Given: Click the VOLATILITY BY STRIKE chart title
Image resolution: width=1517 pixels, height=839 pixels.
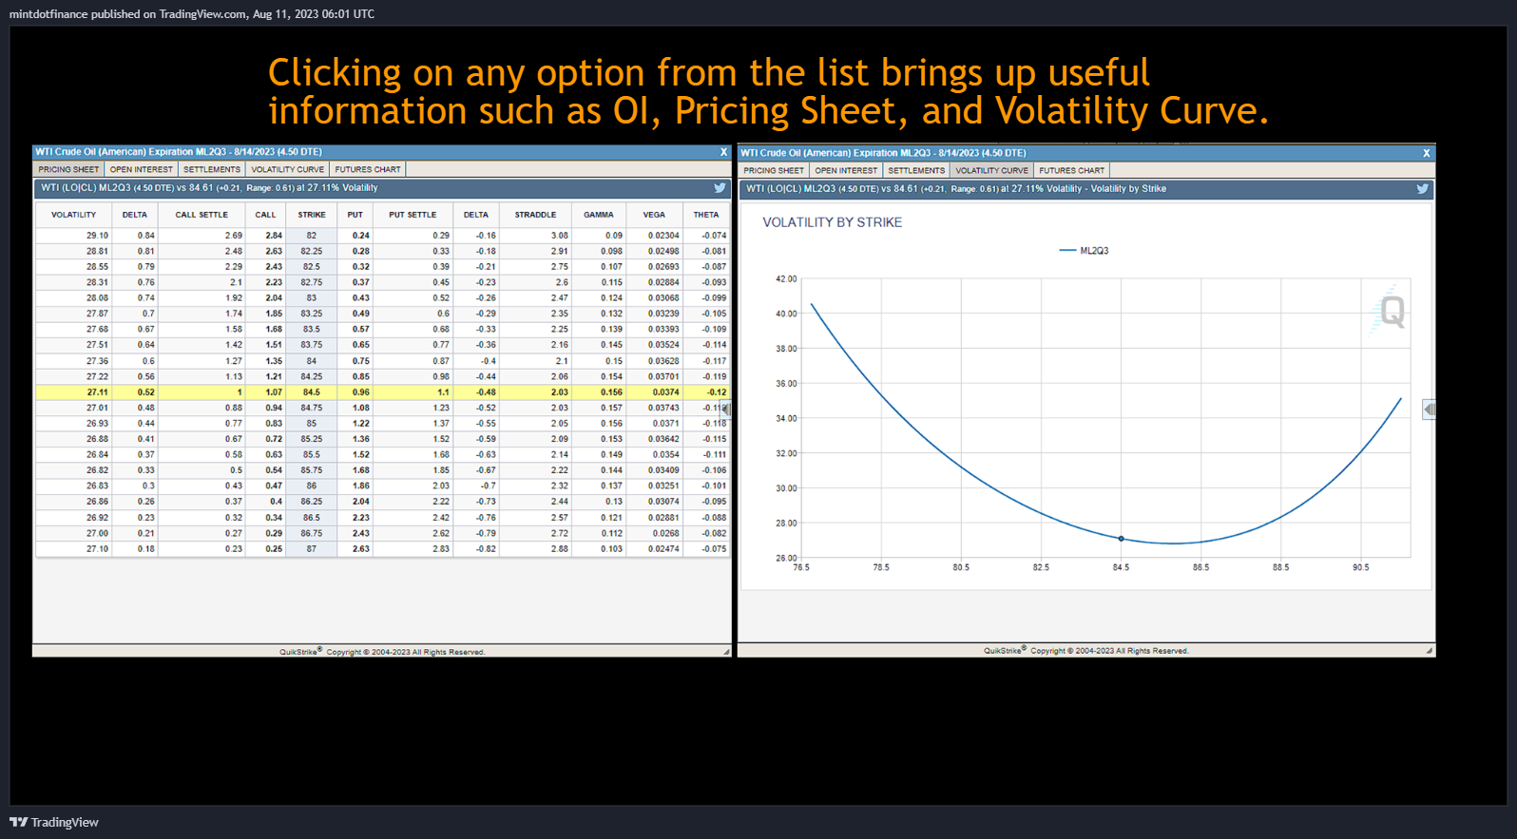Looking at the screenshot, I should [x=832, y=222].
